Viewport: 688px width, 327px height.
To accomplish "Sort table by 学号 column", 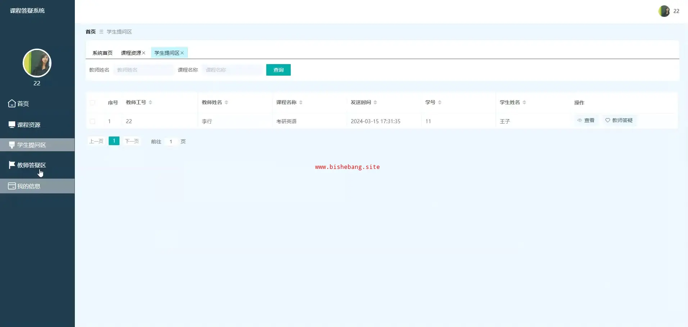I will 440,103.
